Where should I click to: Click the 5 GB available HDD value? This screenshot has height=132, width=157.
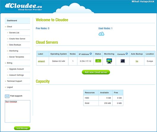[108, 98]
